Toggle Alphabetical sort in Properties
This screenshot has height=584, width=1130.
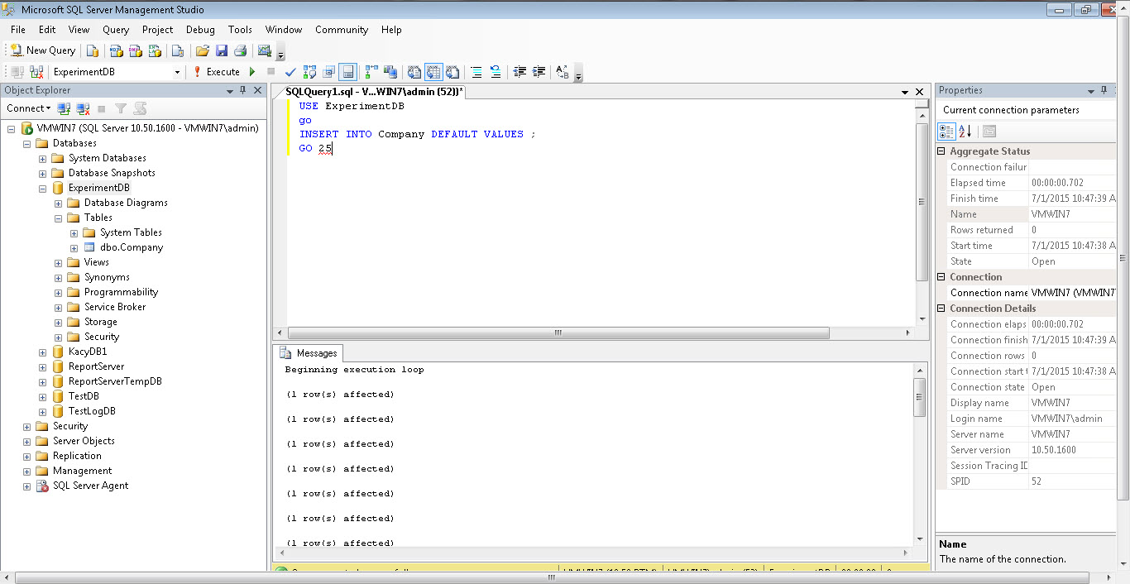click(x=965, y=132)
